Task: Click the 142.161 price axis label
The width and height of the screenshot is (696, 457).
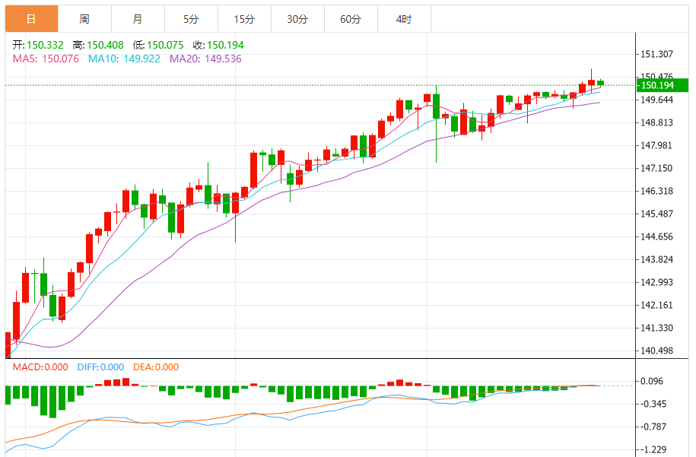Action: point(656,305)
